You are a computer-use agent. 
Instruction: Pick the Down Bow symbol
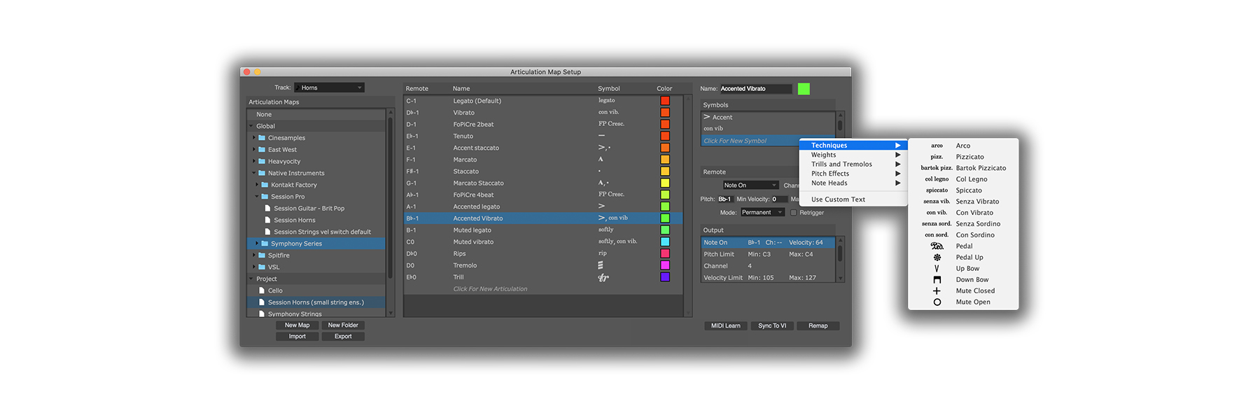(x=937, y=280)
